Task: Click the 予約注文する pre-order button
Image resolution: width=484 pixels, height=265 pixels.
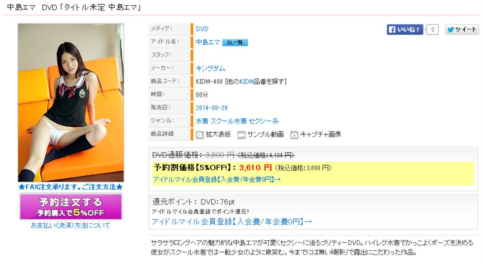Action: (x=71, y=207)
